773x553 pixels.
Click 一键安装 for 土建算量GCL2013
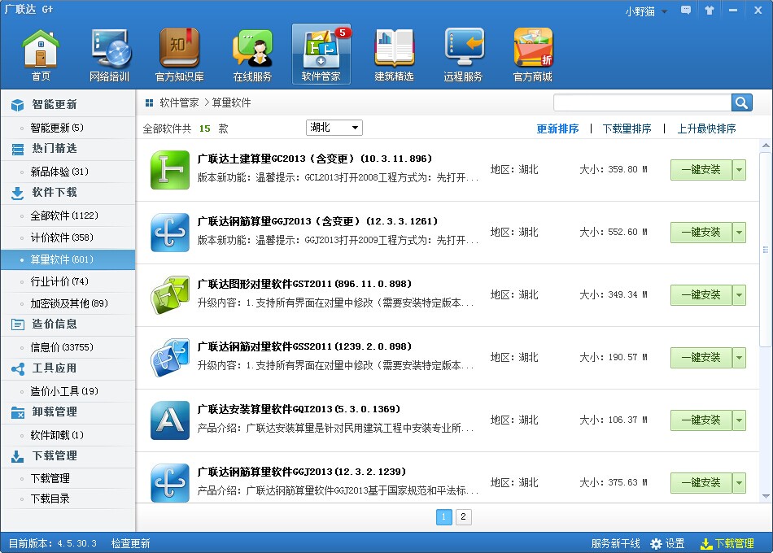[x=701, y=170]
